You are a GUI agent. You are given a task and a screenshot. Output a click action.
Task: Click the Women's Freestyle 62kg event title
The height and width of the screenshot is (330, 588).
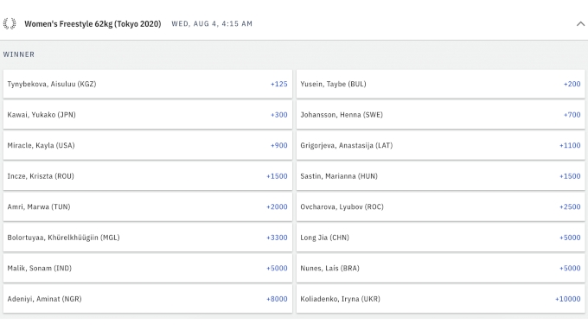click(x=93, y=24)
